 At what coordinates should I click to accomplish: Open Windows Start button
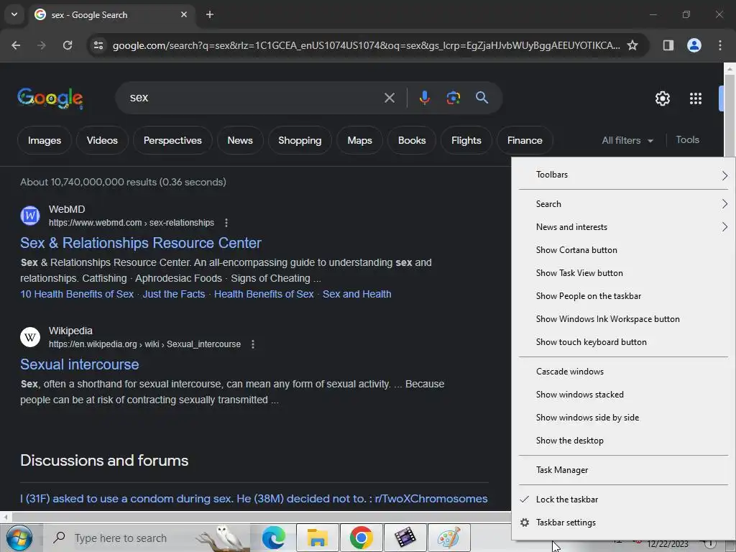19,538
